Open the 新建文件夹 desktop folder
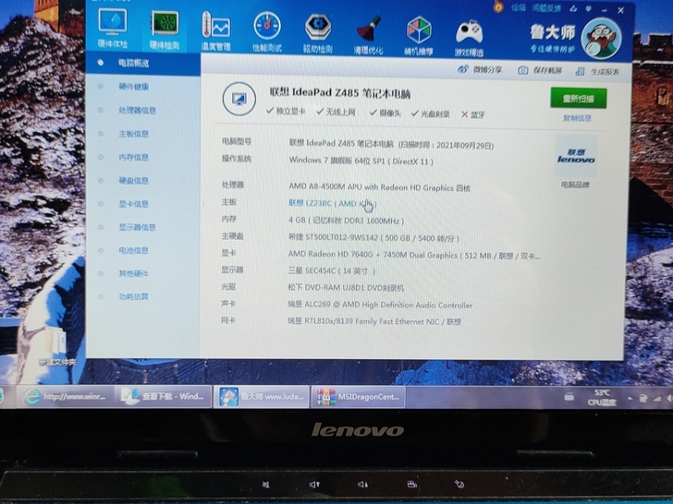Image resolution: width=673 pixels, height=504 pixels. pos(56,346)
